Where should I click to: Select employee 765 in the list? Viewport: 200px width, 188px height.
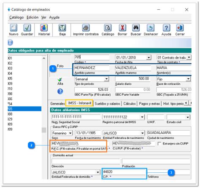(x=24, y=109)
